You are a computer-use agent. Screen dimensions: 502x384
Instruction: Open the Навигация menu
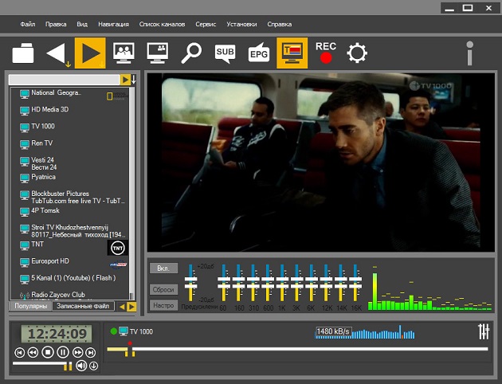point(114,25)
